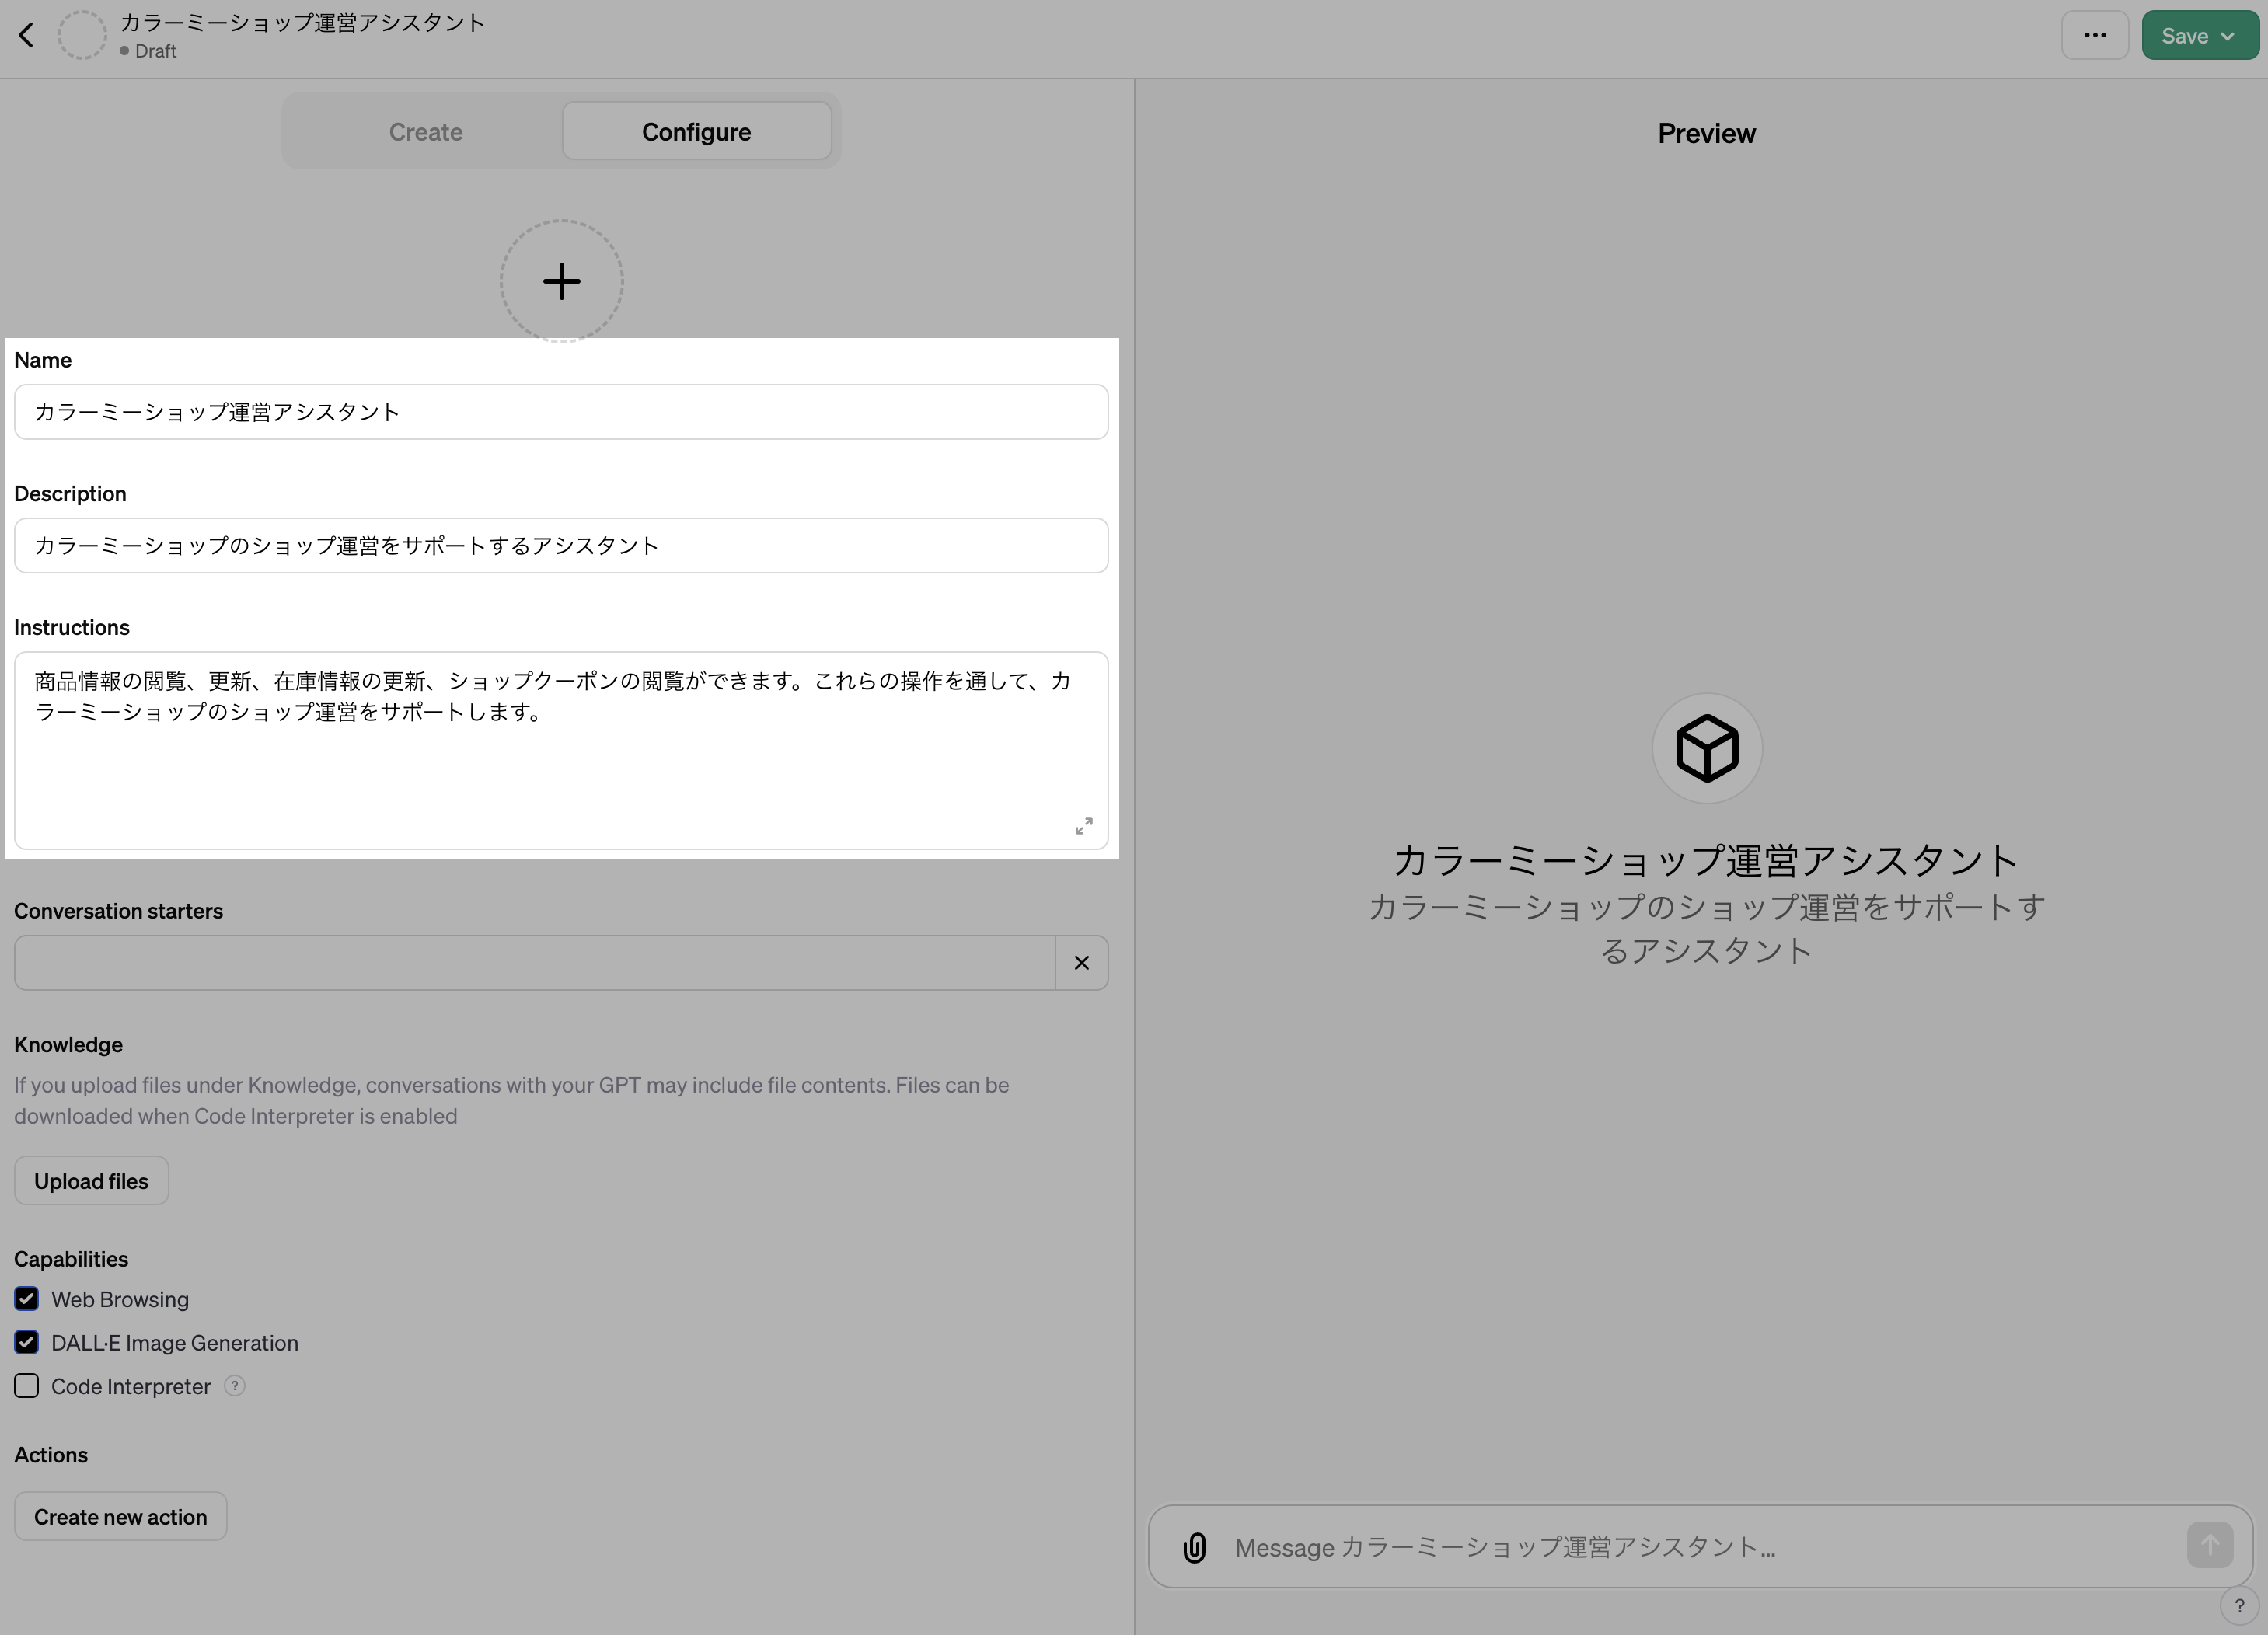Screen dimensions: 2268x1635
Task: Select the Configure tab
Action: [696, 131]
